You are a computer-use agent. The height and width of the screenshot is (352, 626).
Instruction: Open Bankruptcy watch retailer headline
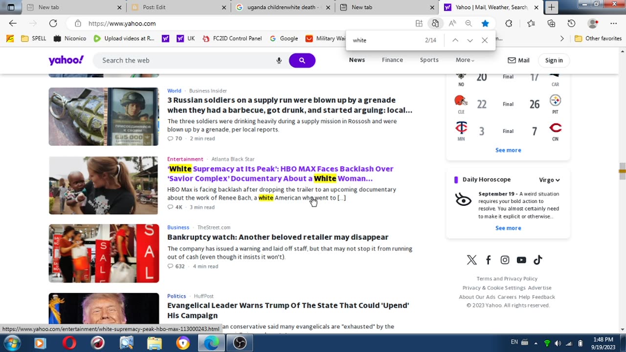[x=278, y=237]
